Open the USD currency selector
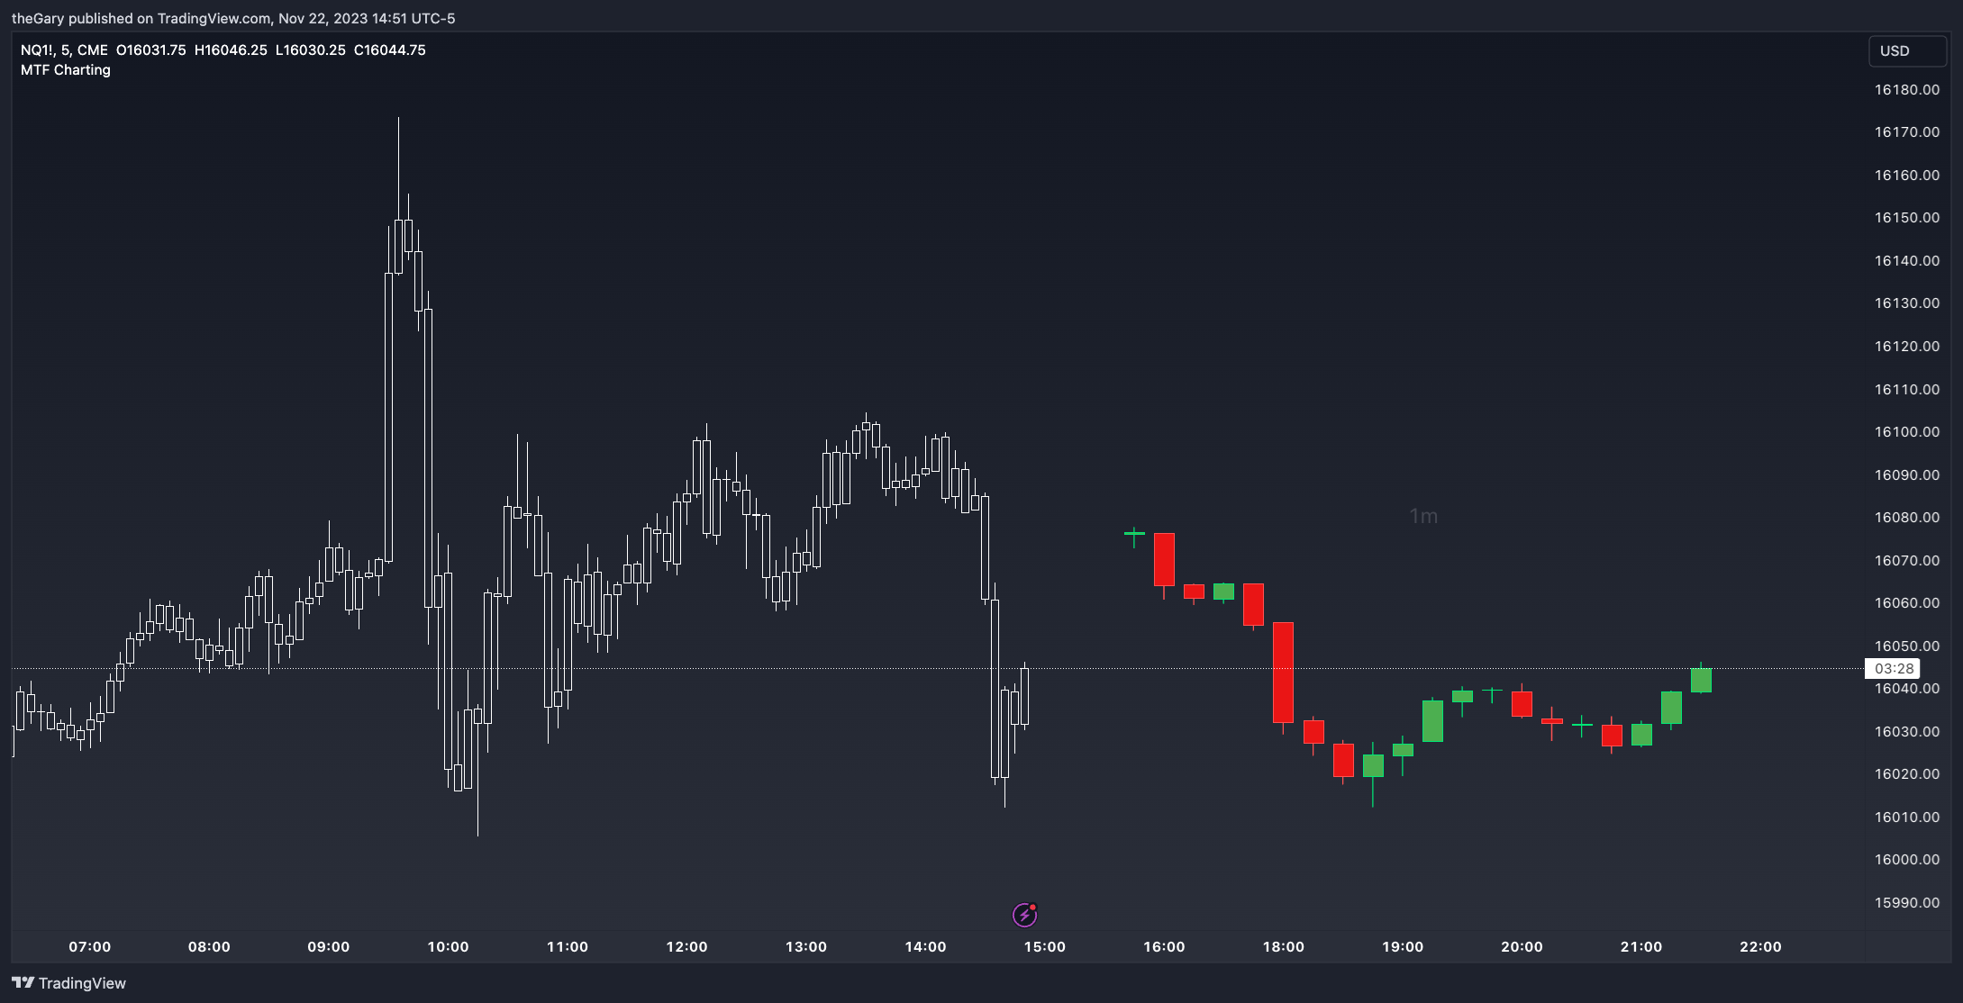Viewport: 1963px width, 1003px height. tap(1906, 51)
